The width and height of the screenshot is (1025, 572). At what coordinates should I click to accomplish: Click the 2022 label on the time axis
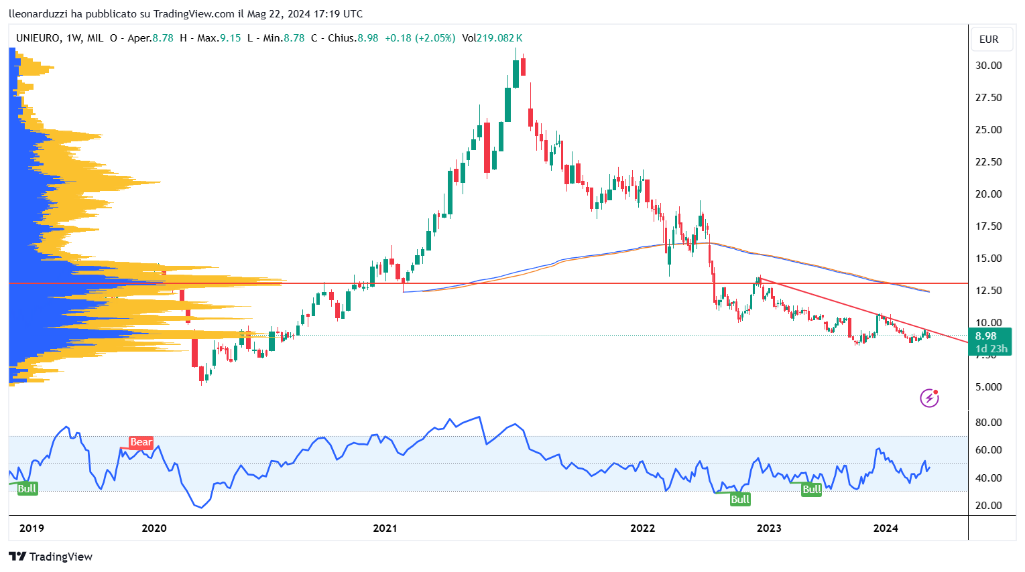pos(643,528)
